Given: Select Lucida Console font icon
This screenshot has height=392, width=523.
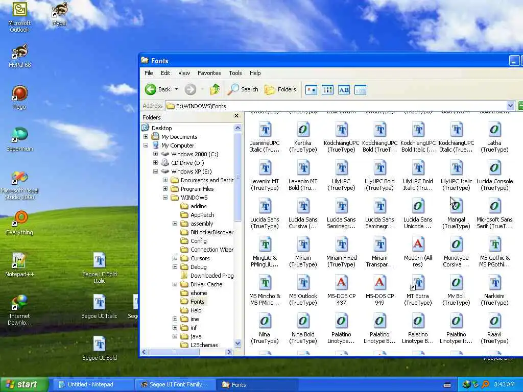Looking at the screenshot, I should [x=494, y=176].
